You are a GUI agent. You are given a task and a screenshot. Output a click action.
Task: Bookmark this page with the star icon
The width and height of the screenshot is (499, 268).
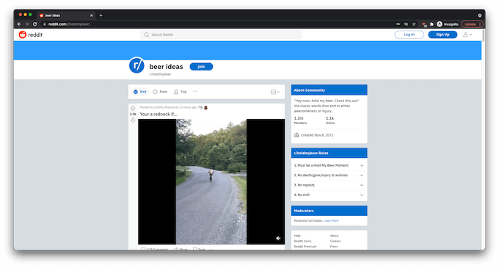point(414,24)
